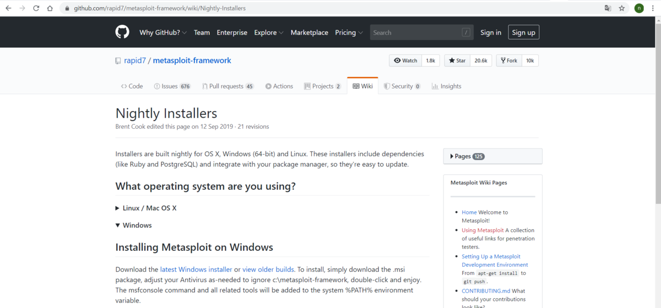Download the latest Windows installer
Image resolution: width=661 pixels, height=308 pixels.
click(x=196, y=269)
